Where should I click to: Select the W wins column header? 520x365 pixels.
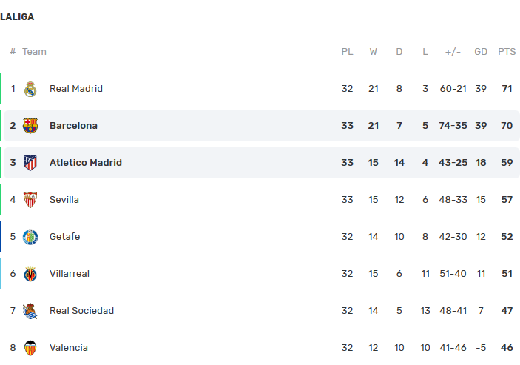click(x=373, y=52)
